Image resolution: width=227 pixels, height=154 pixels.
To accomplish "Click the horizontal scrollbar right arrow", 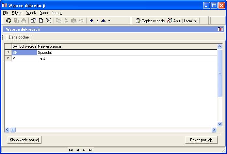I will point(214,130).
